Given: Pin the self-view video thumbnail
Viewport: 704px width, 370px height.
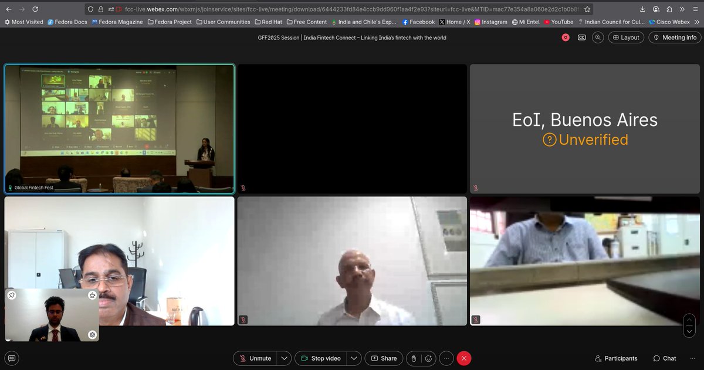Looking at the screenshot, I should [x=12, y=296].
